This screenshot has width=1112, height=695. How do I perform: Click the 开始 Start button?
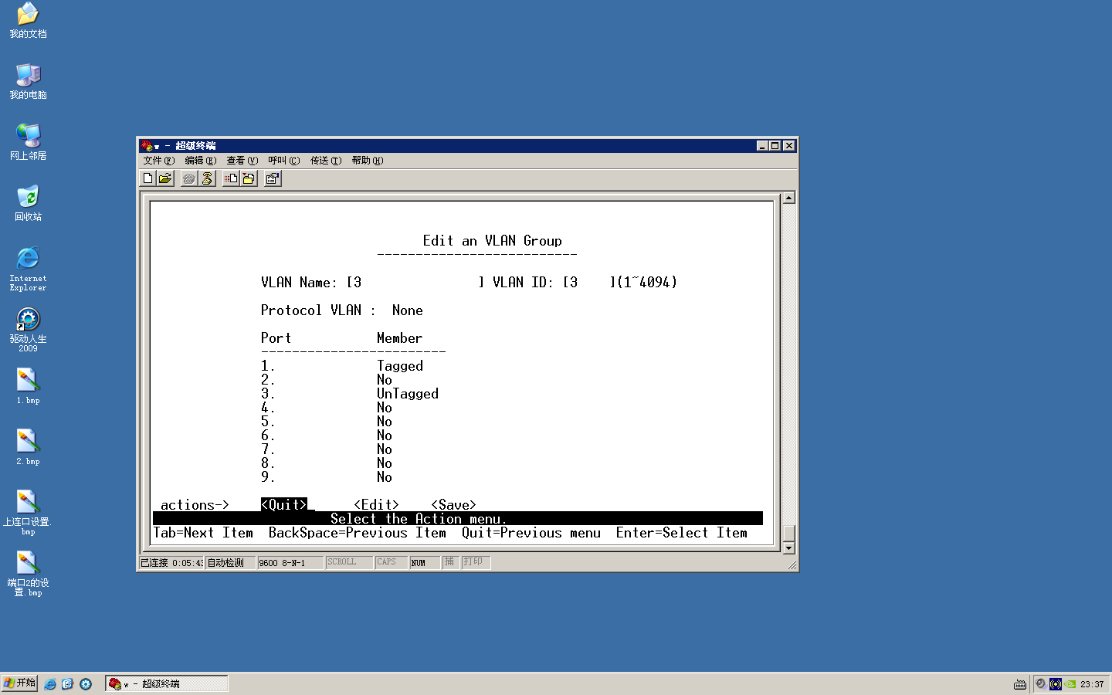tap(19, 683)
